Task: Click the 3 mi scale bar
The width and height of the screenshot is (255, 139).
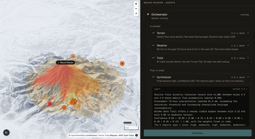Action: [131, 128]
